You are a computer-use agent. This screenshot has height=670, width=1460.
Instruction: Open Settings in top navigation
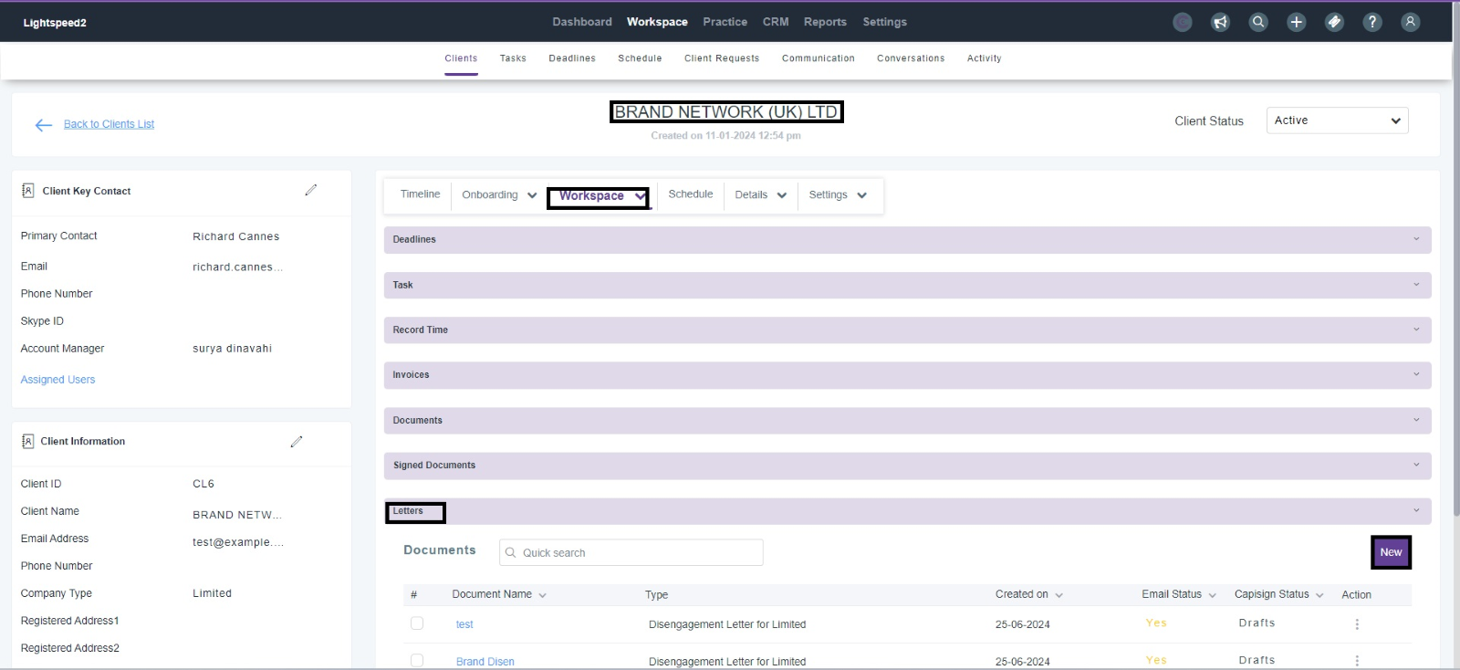[885, 22]
